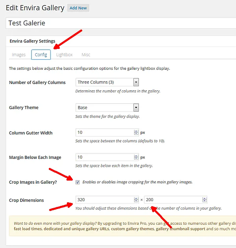Increase crop width 320 using spinner
The width and height of the screenshot is (236, 248).
point(136,198)
